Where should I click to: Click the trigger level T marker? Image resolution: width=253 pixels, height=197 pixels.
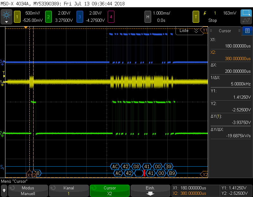click(x=4, y=74)
